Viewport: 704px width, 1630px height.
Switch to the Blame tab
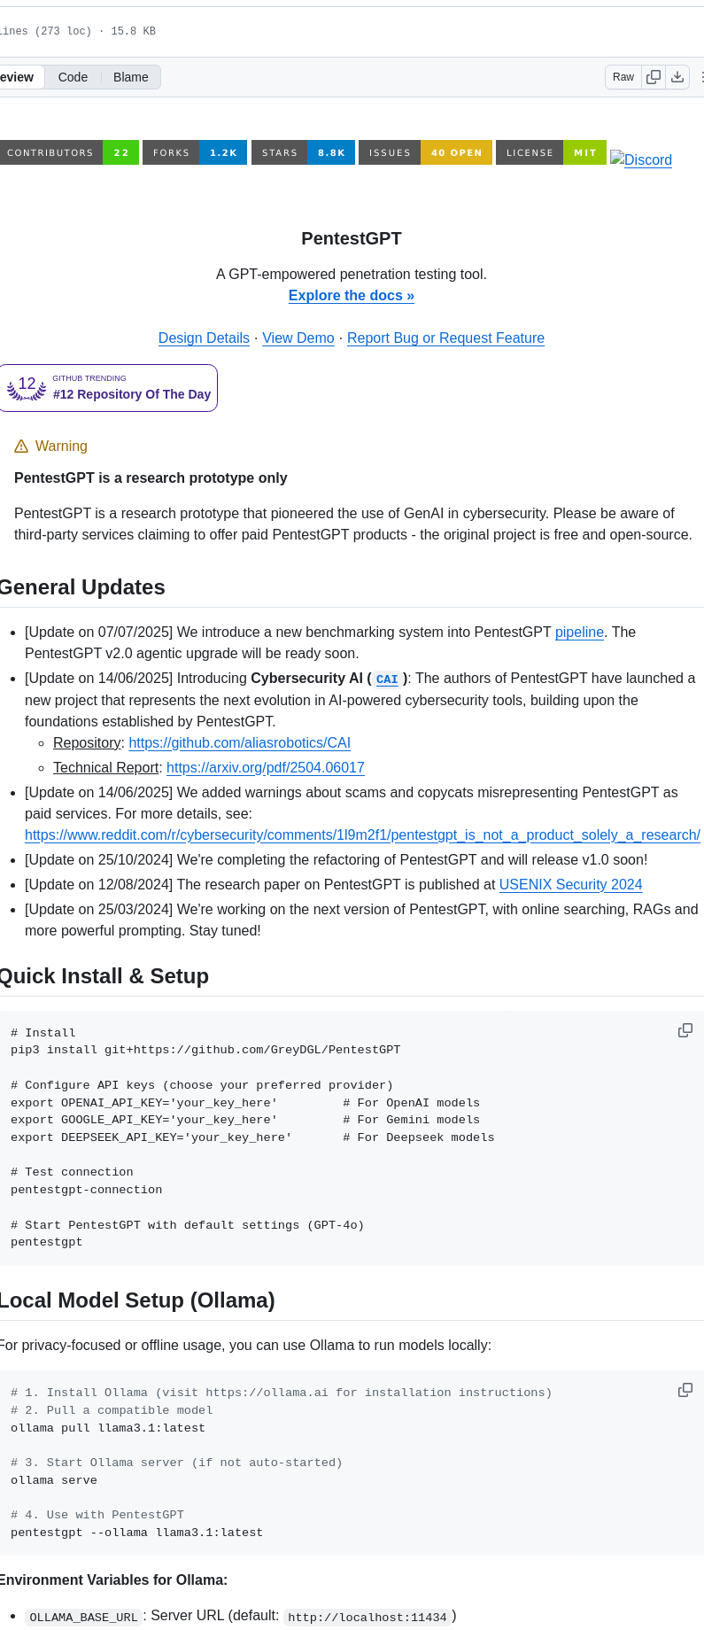point(130,77)
